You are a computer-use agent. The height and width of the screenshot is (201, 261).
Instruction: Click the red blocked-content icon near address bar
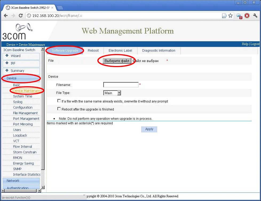[x=247, y=15]
